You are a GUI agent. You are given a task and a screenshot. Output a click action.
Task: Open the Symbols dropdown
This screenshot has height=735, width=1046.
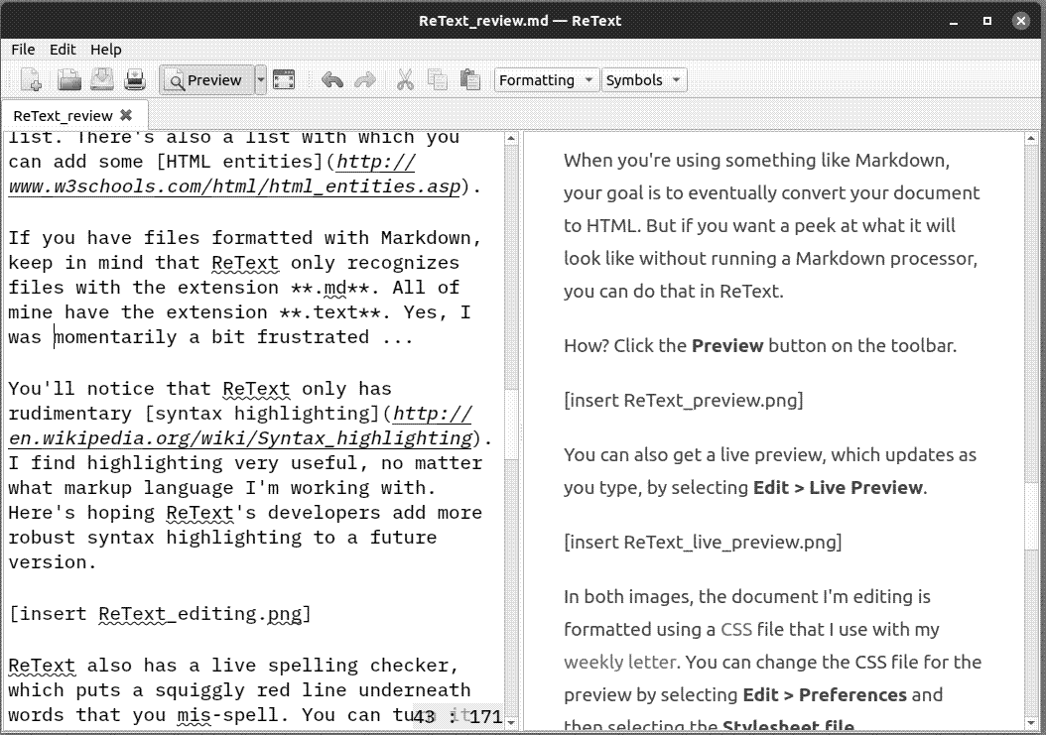(x=643, y=80)
